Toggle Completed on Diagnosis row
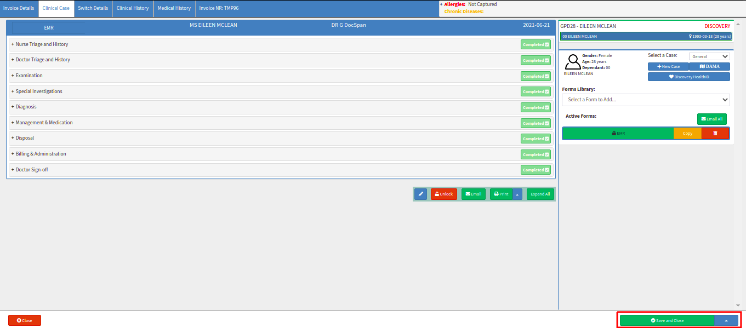This screenshot has height=328, width=746. (536, 107)
